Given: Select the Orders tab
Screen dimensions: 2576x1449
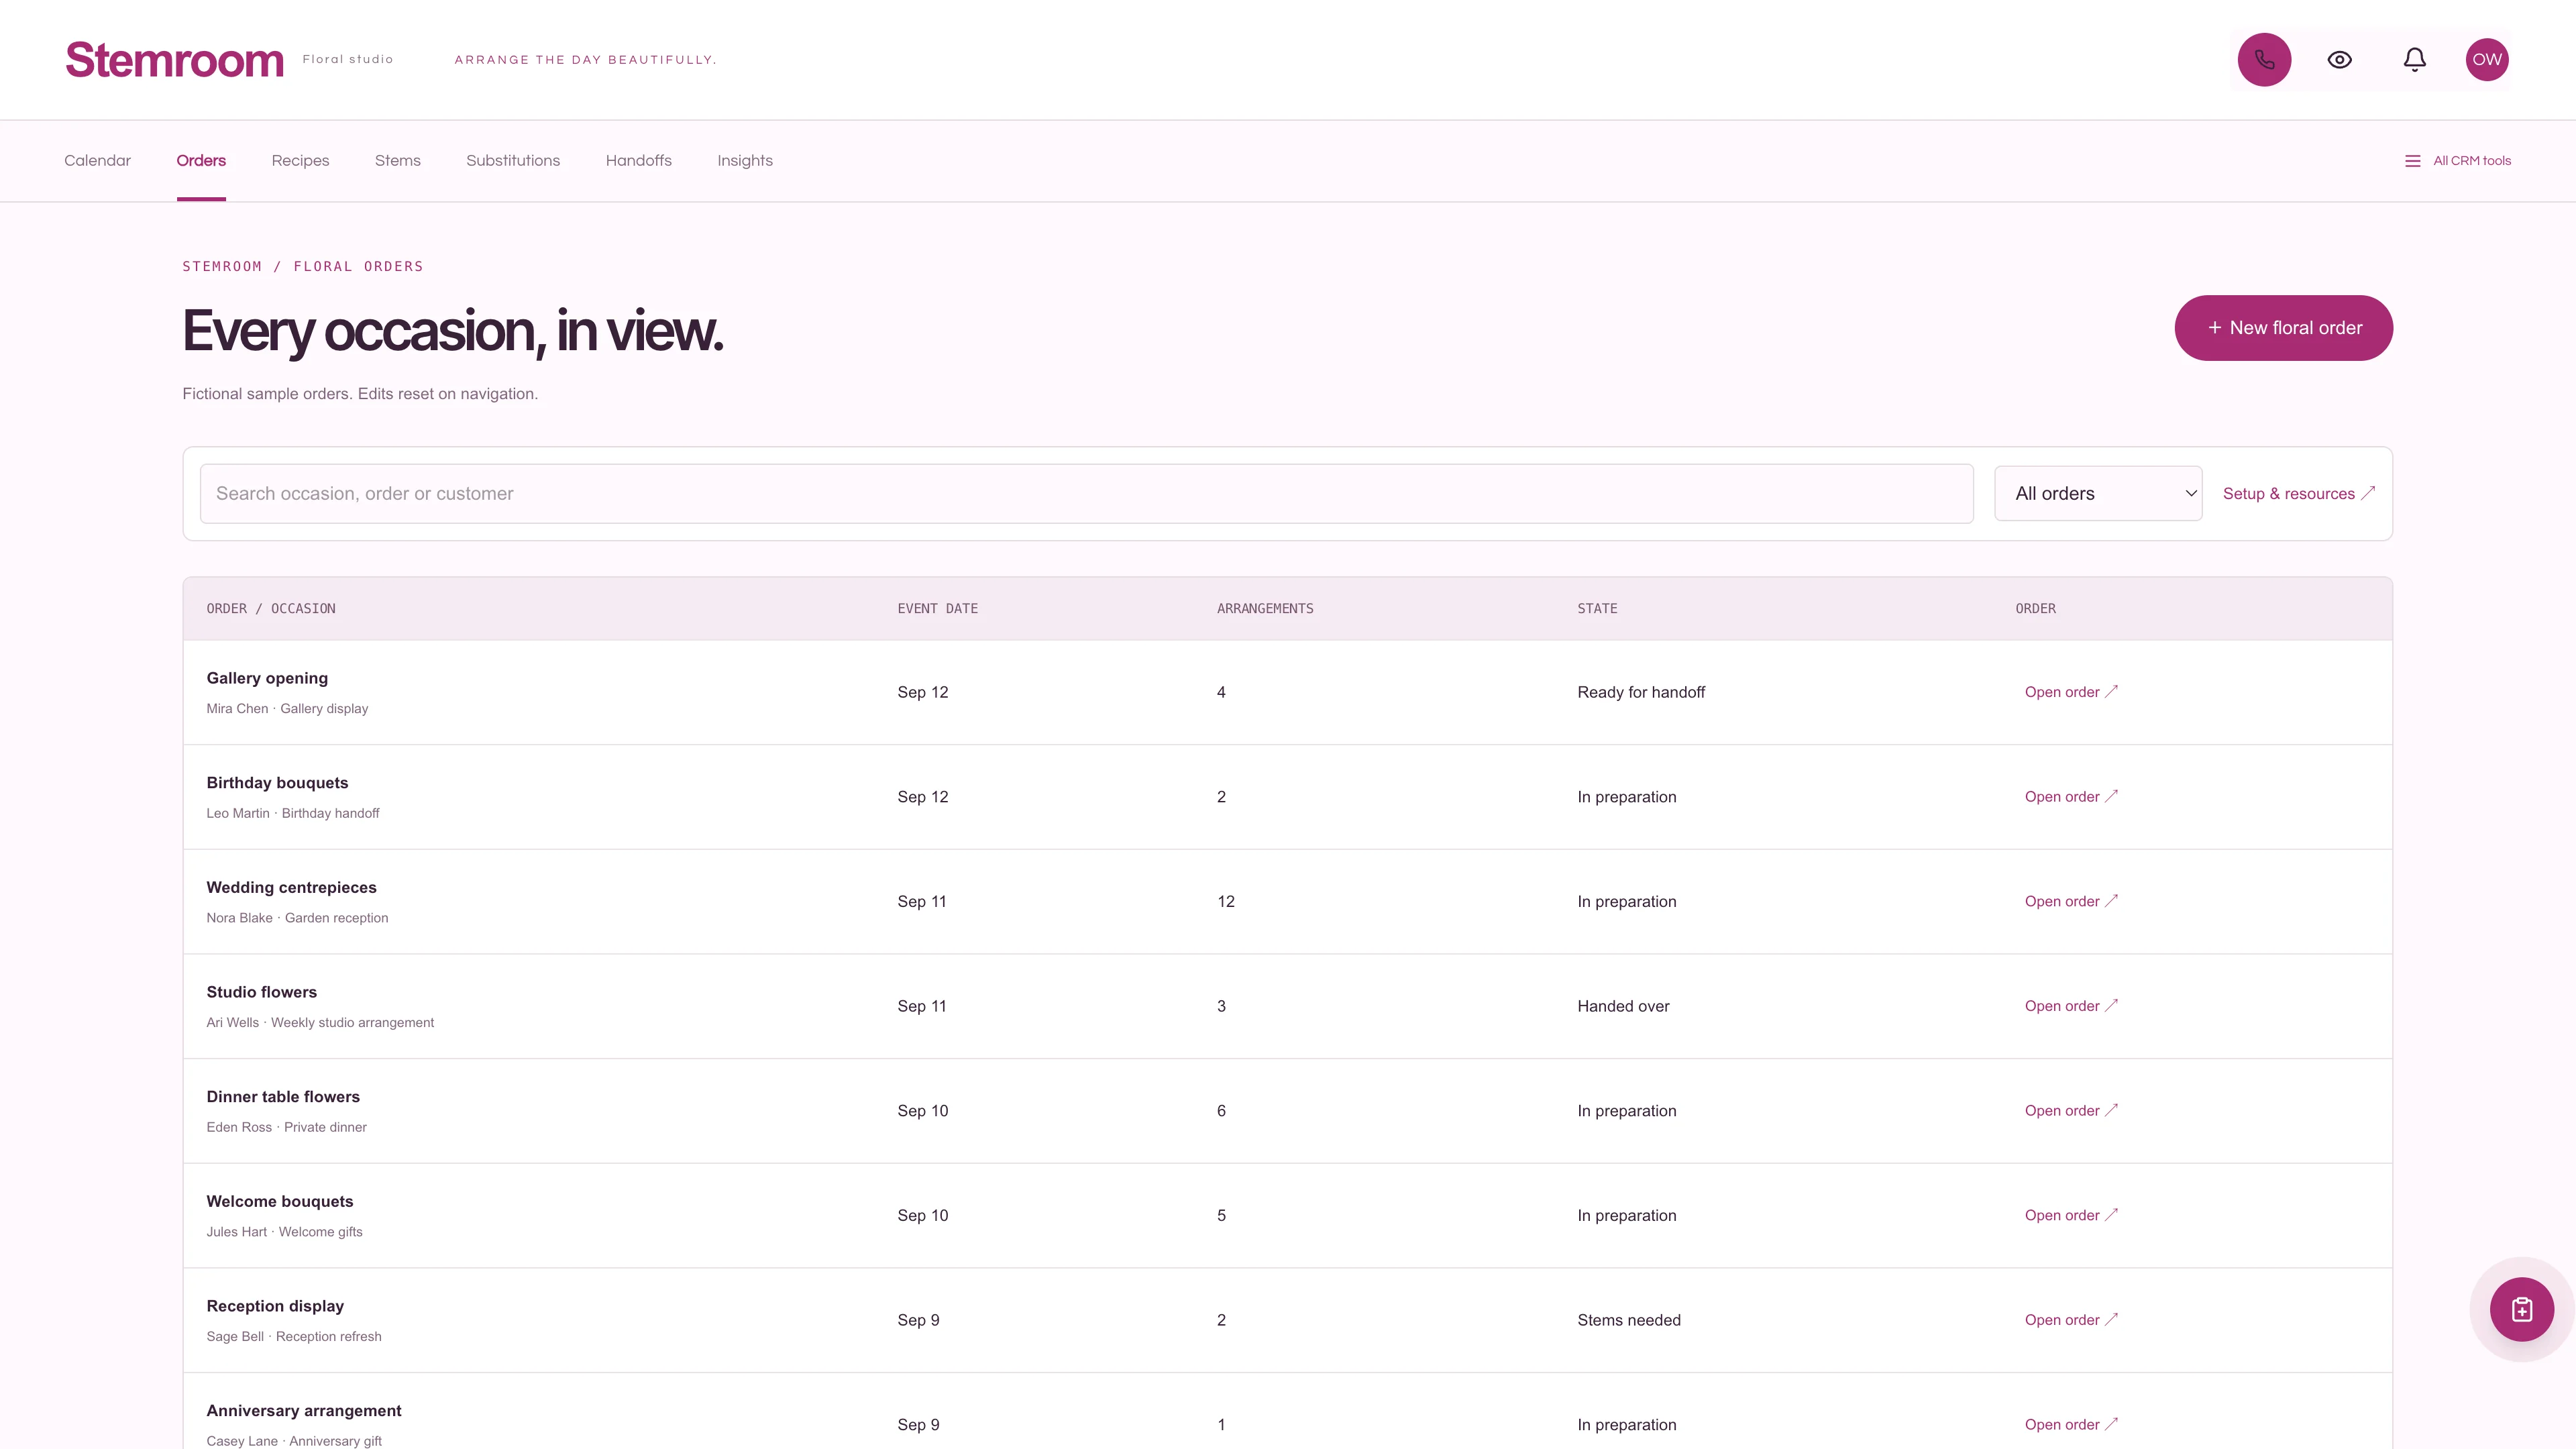Looking at the screenshot, I should 201,161.
